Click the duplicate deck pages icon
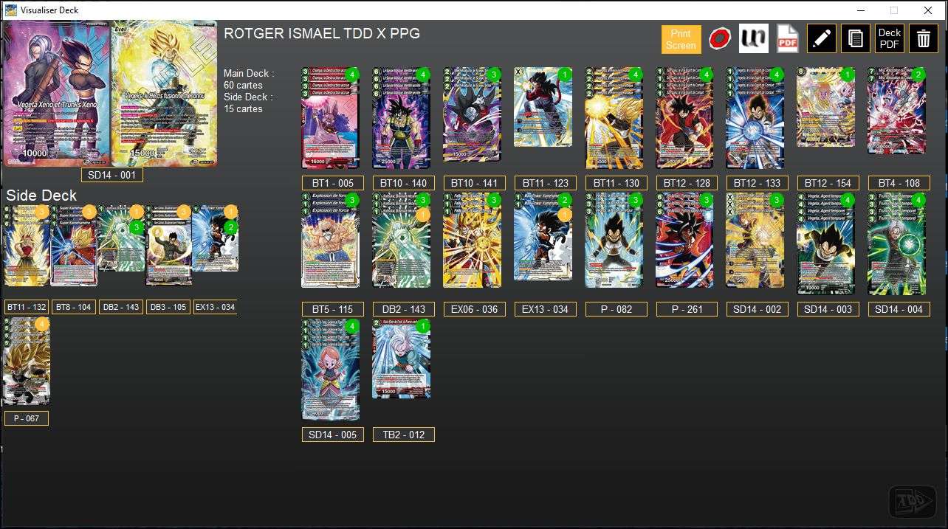Image resolution: width=948 pixels, height=529 pixels. (855, 38)
